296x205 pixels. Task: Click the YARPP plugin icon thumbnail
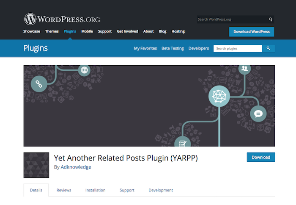coord(36,165)
